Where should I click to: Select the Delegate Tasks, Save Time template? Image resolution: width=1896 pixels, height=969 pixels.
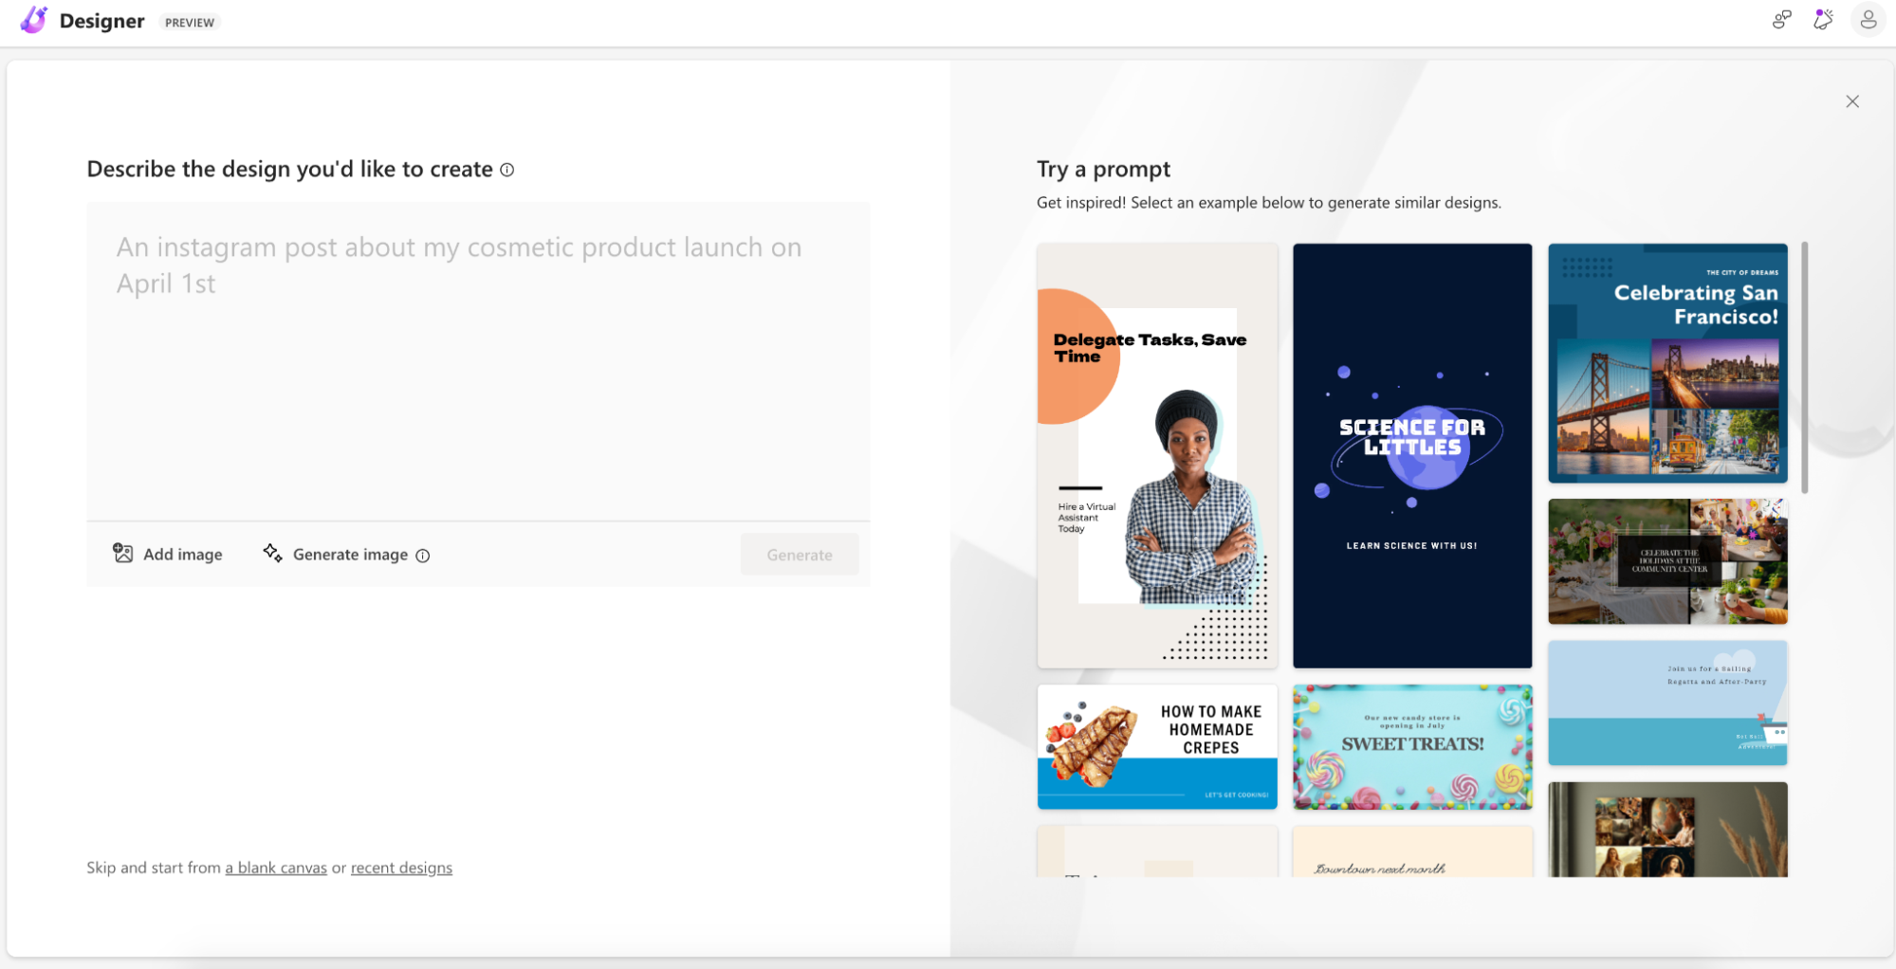tap(1157, 456)
